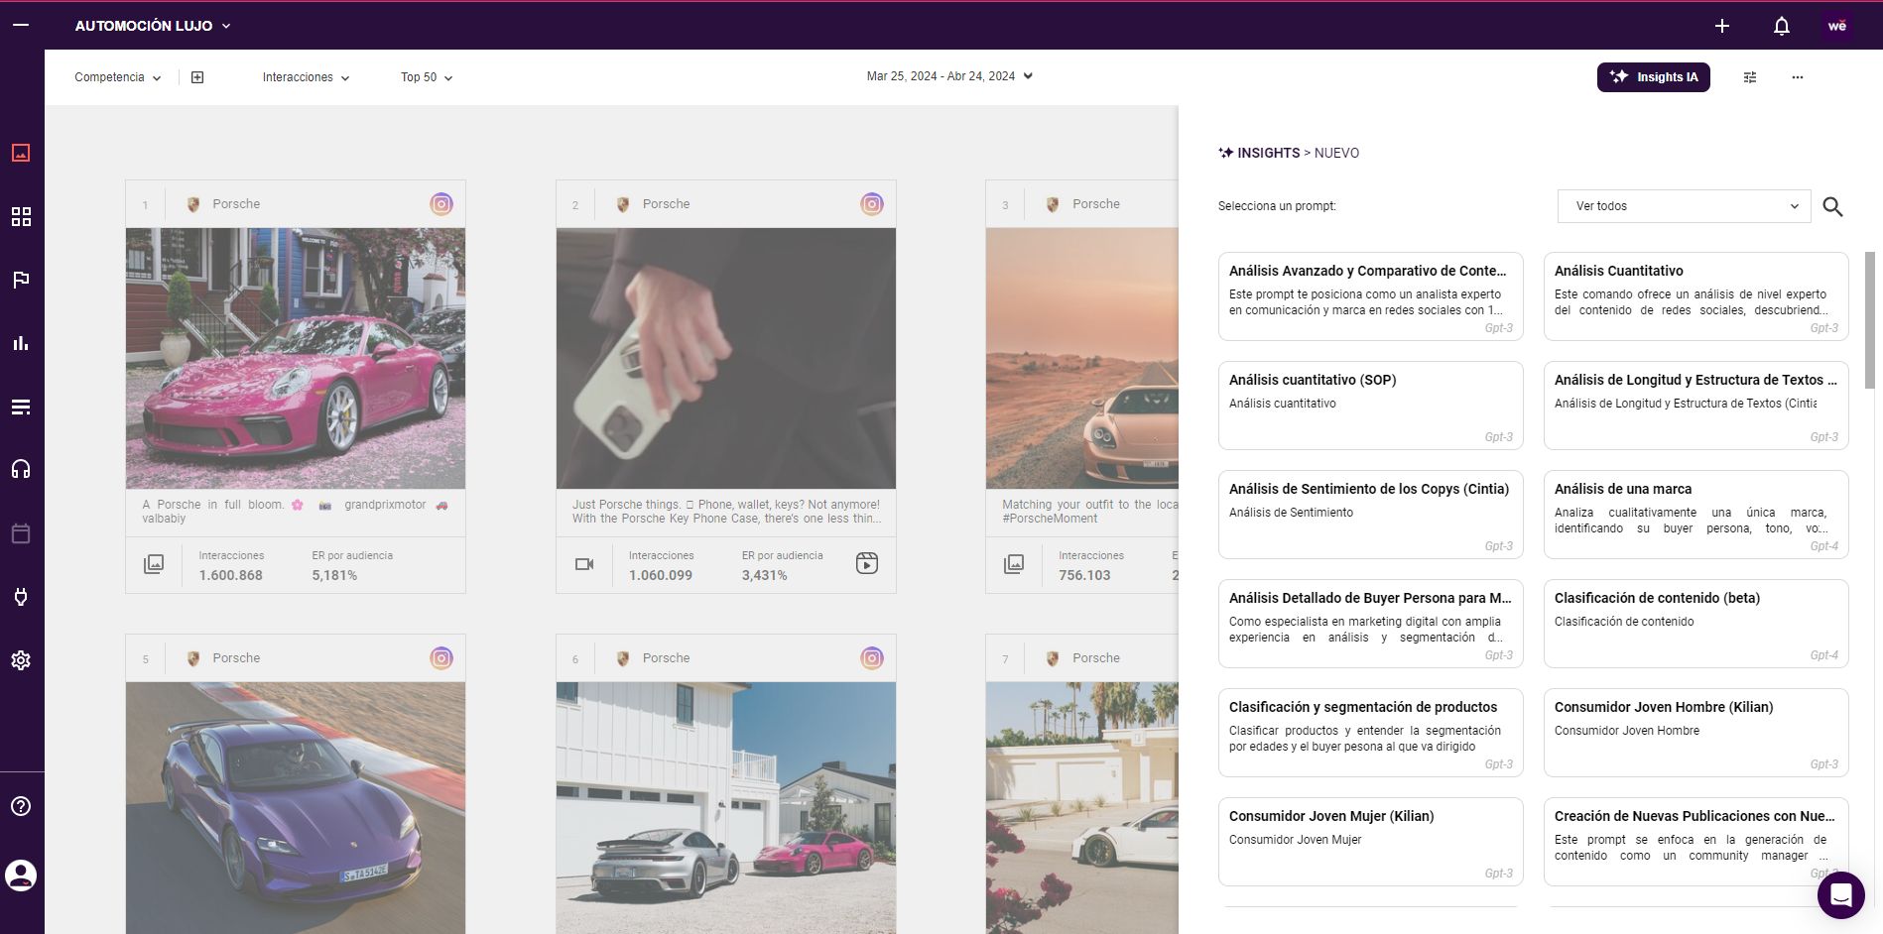
Task: Click the ellipsis more options icon
Action: [1798, 77]
